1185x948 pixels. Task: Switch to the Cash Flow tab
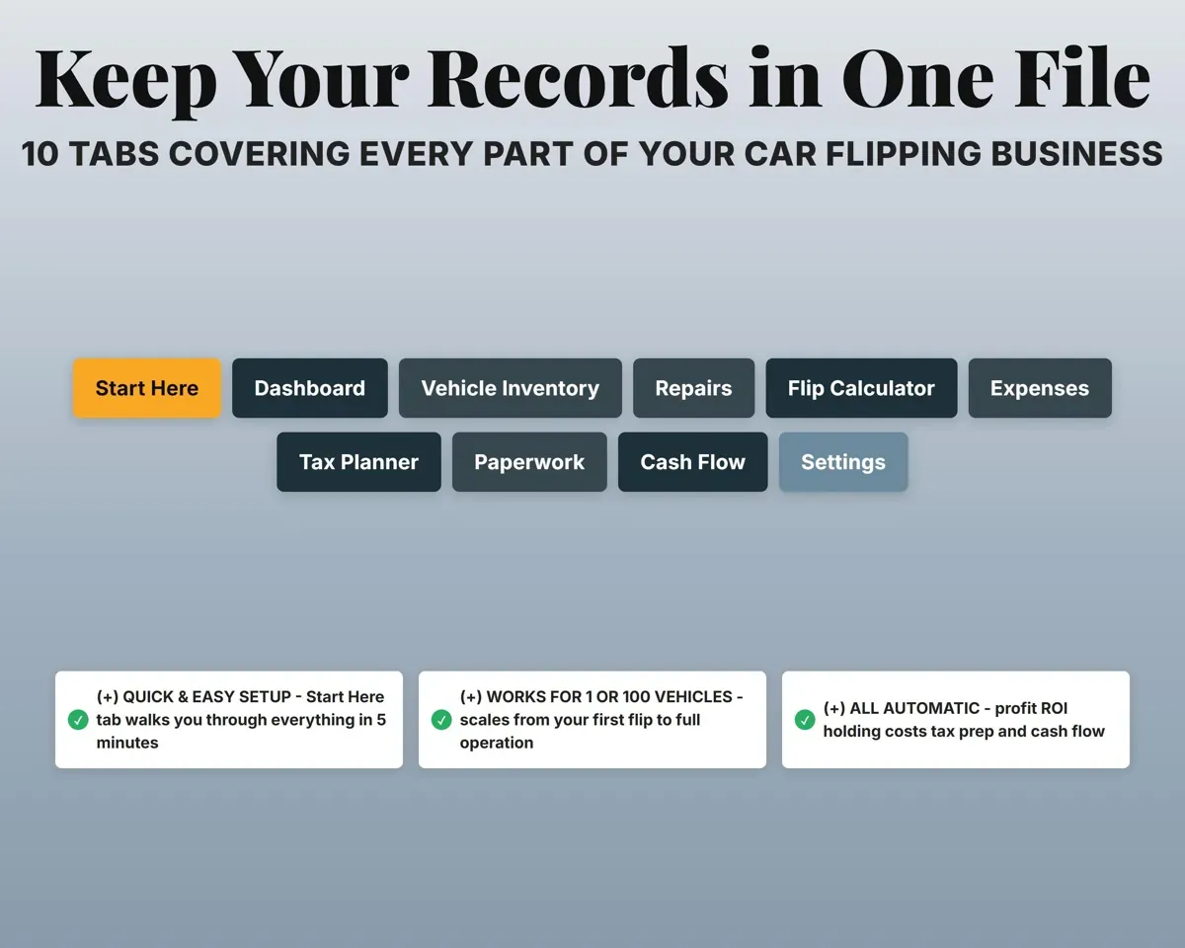point(693,462)
